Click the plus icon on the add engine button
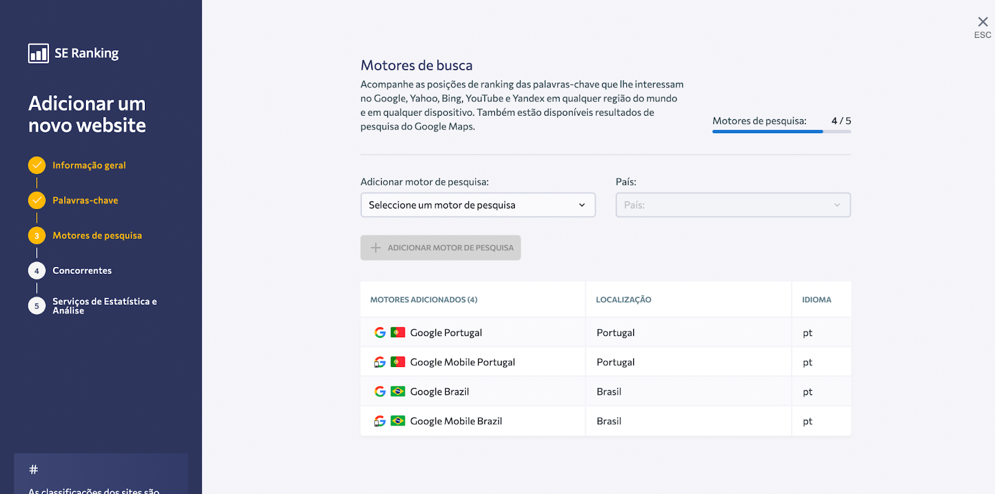The image size is (995, 494). point(376,248)
